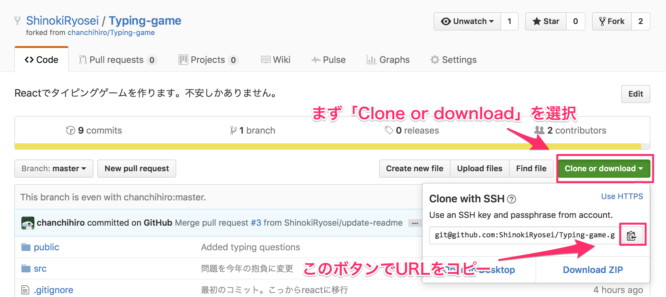The image size is (666, 297).
Task: Expand the commit message ellipsis
Action: 415,223
